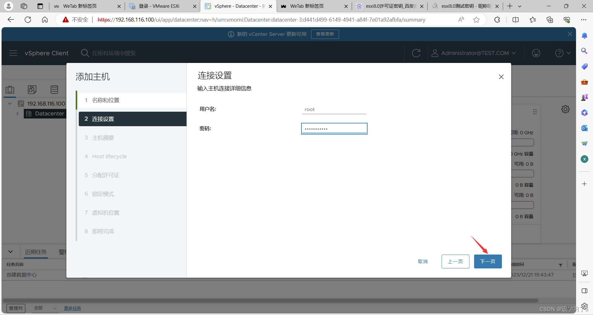
Task: Open the sidebar Outlook icon
Action: click(x=584, y=128)
